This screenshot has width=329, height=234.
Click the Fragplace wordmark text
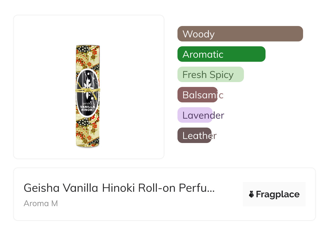pos(278,194)
